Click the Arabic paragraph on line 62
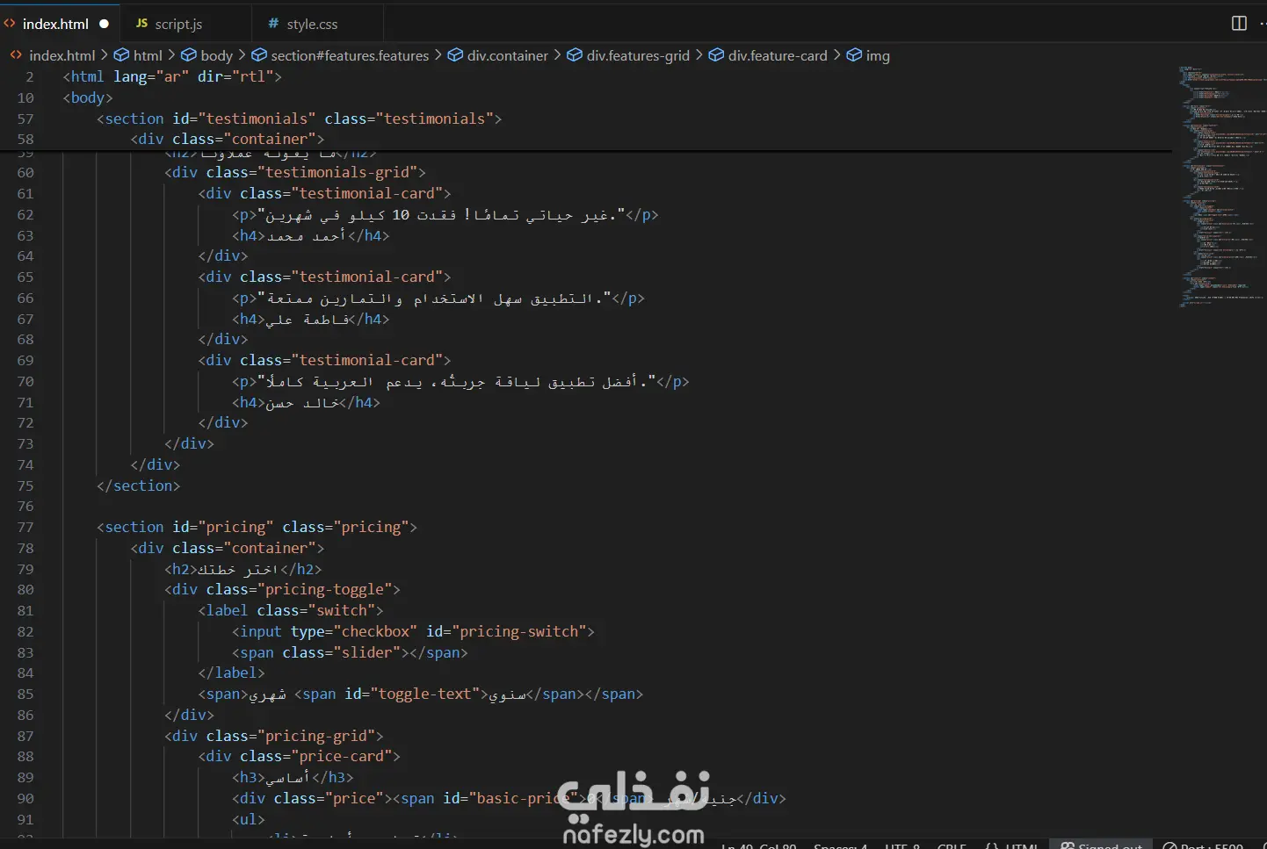The height and width of the screenshot is (849, 1267). pyautogui.click(x=445, y=215)
